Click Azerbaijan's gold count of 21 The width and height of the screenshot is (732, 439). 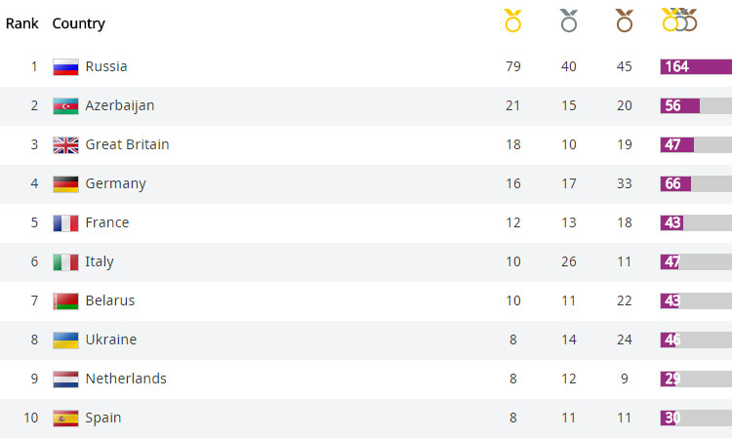pos(512,106)
